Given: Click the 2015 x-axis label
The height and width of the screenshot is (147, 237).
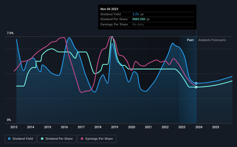Looking at the screenshot, I should tap(48, 127).
